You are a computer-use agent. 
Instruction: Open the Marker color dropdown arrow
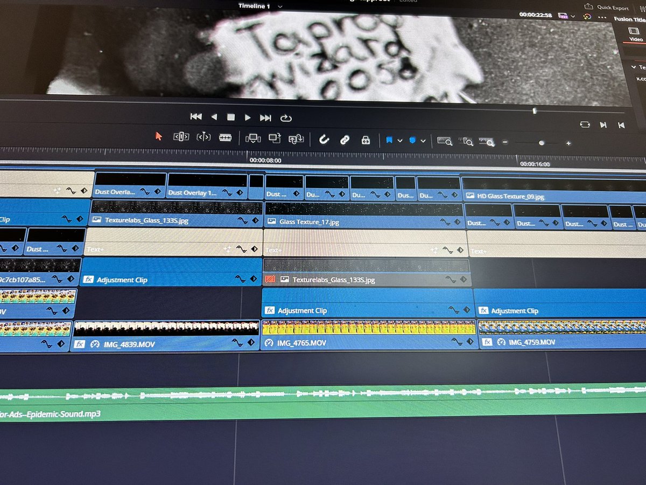pyautogui.click(x=423, y=141)
